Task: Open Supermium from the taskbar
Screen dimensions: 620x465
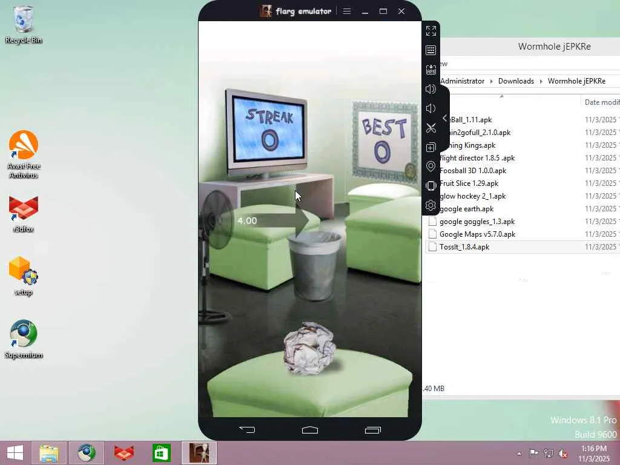Action: tap(86, 453)
